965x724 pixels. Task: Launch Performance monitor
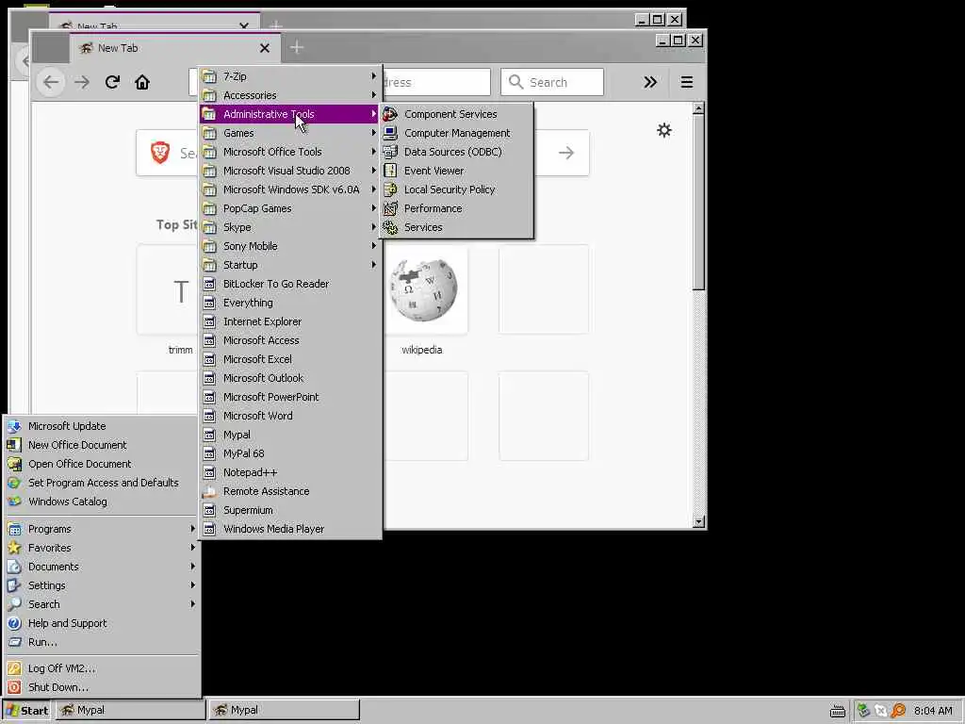pyautogui.click(x=456, y=208)
